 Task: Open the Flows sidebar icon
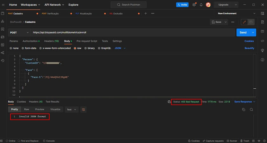3,53
